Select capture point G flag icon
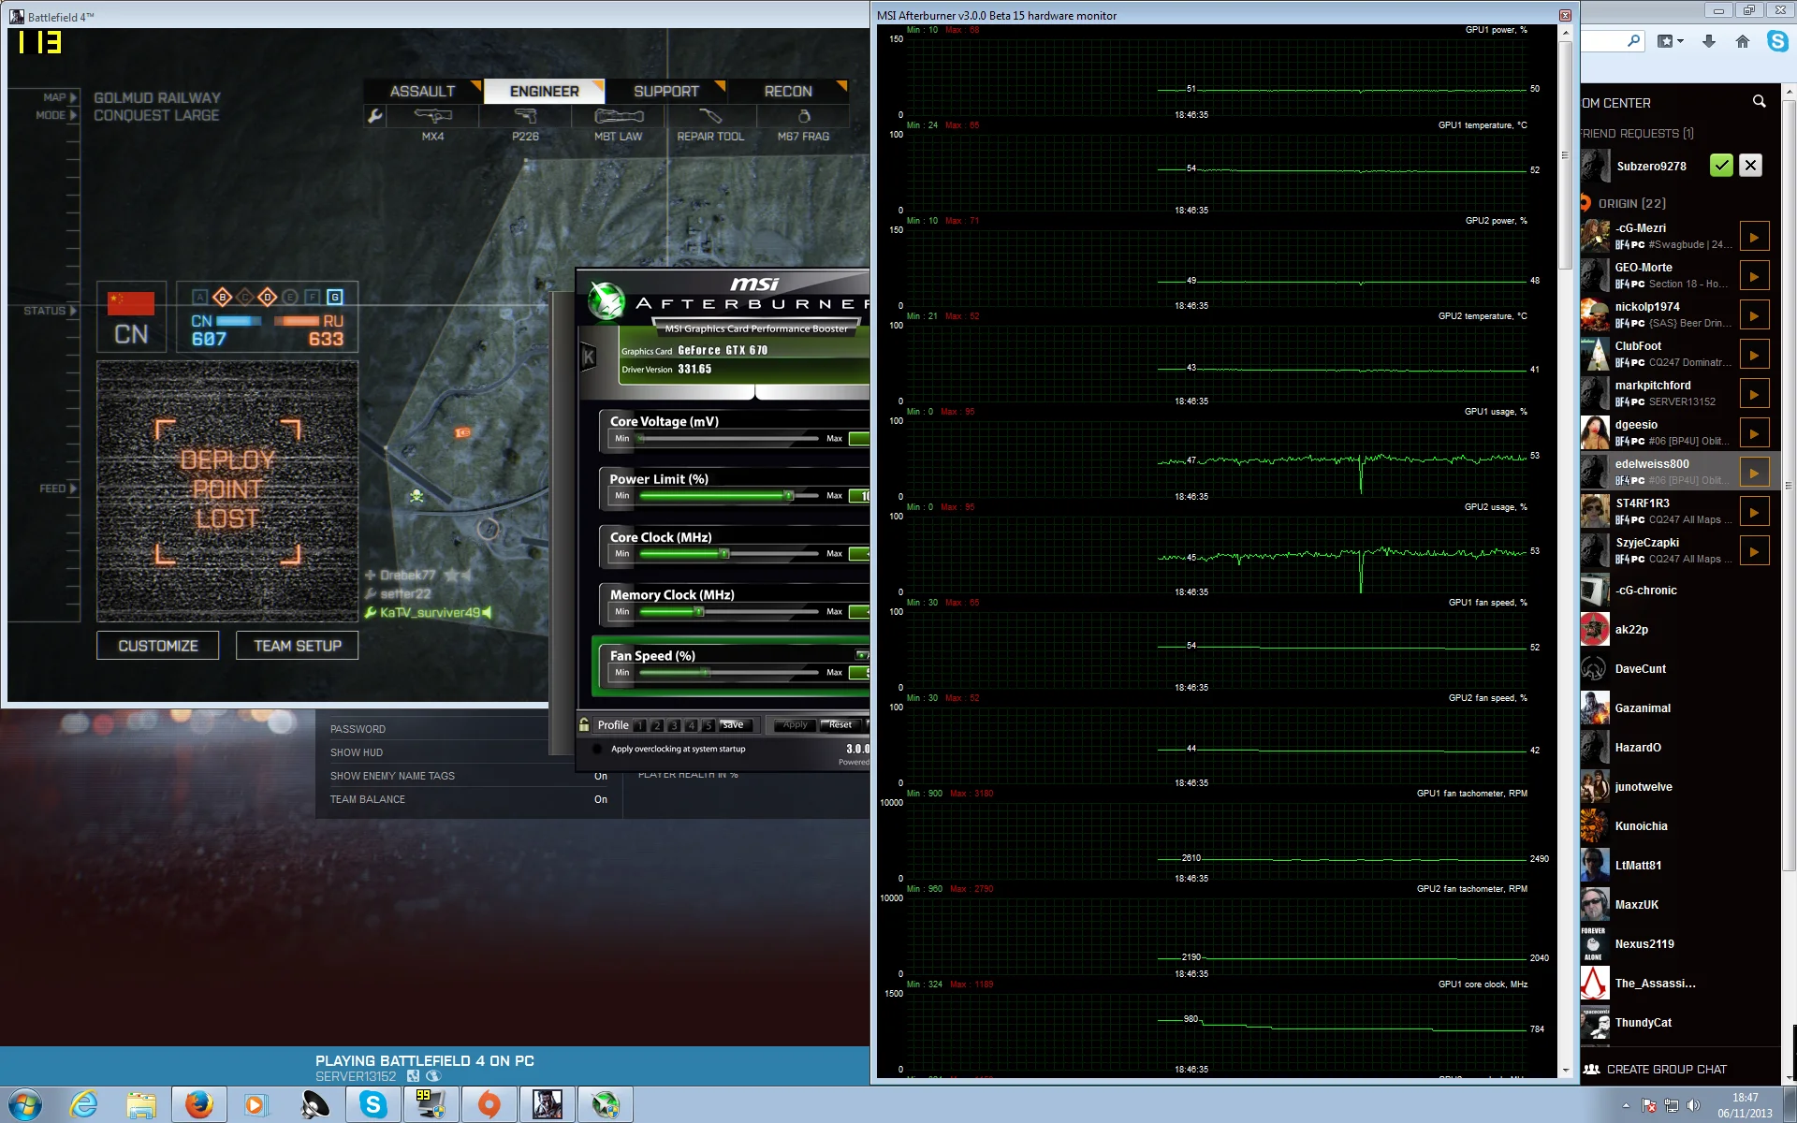1797x1123 pixels. [335, 297]
